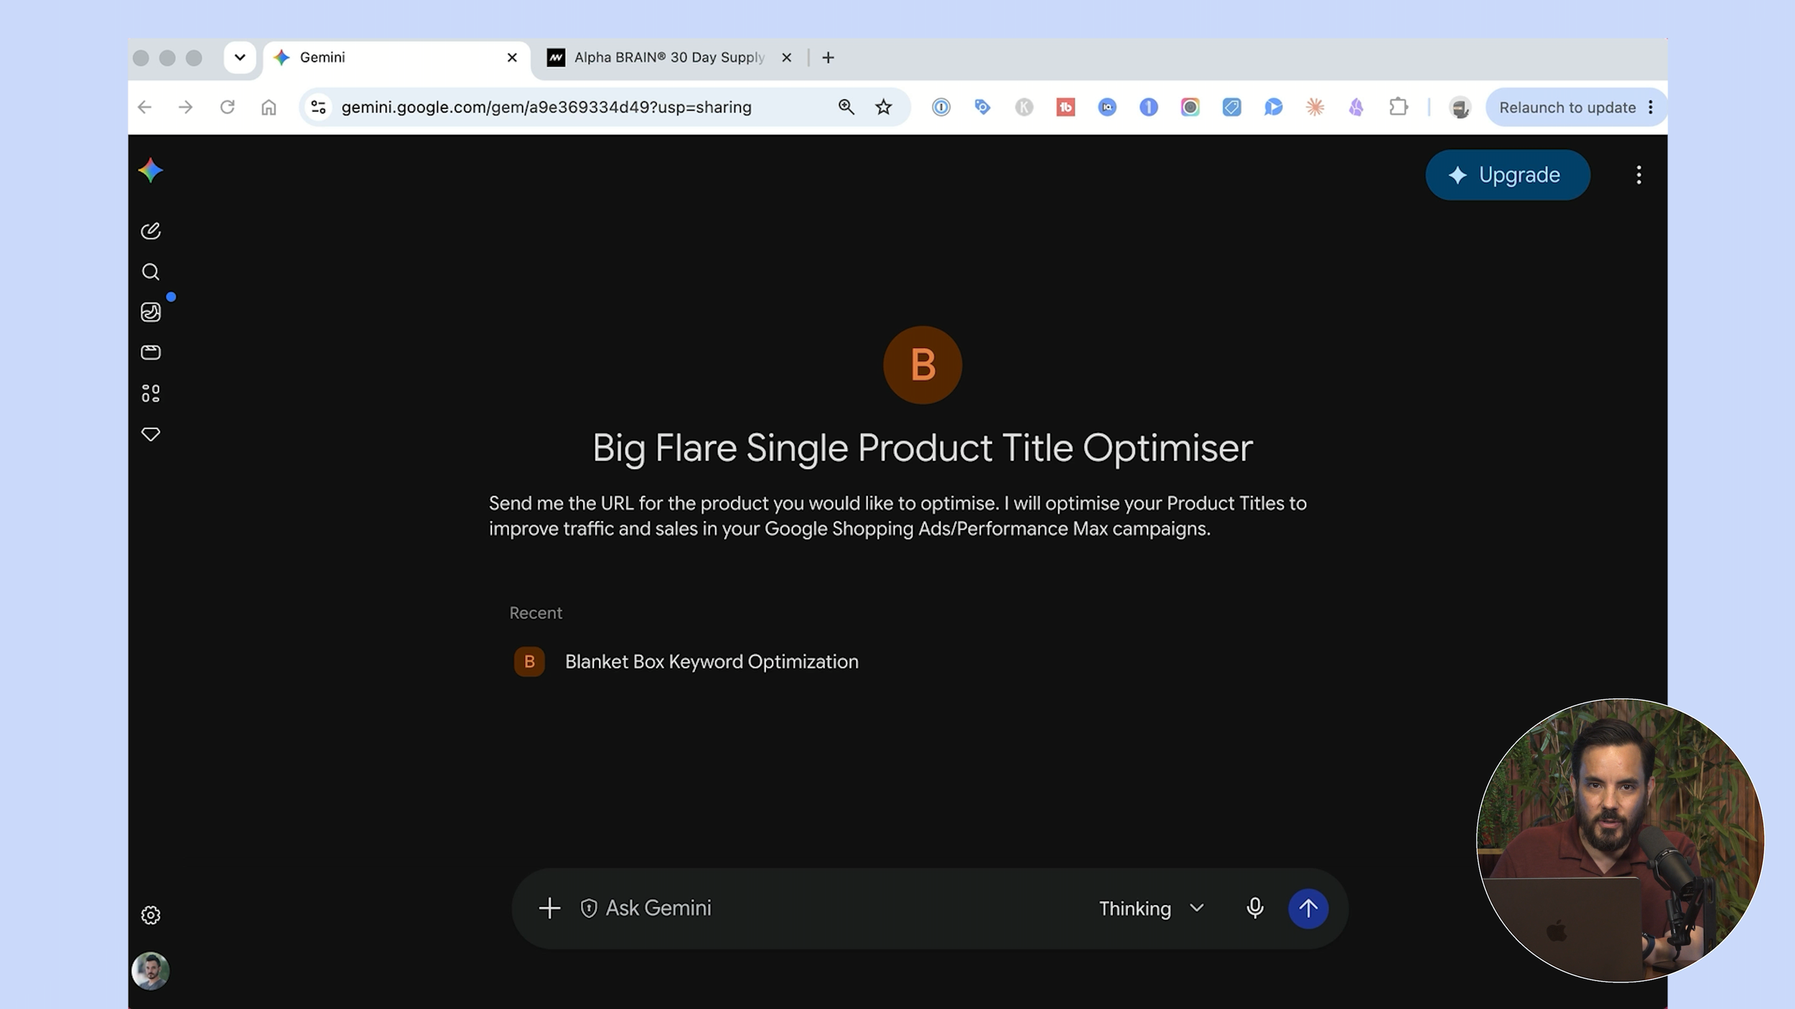Image resolution: width=1795 pixels, height=1009 pixels.
Task: Click the blue chat bubble extension icon
Action: coord(1273,107)
